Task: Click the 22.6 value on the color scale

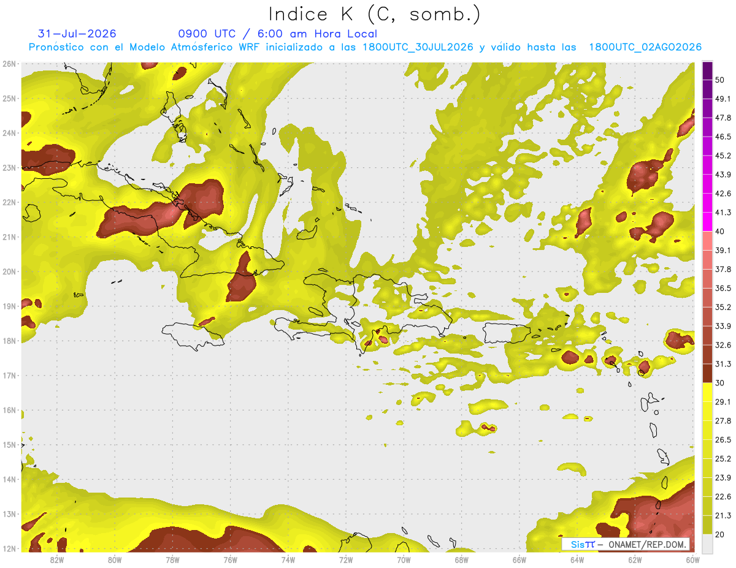Action: pyautogui.click(x=723, y=496)
